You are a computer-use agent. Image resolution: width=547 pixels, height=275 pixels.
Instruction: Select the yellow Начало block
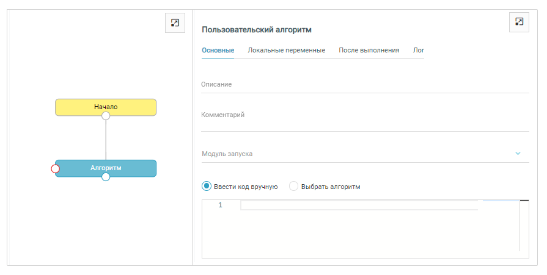tap(106, 106)
